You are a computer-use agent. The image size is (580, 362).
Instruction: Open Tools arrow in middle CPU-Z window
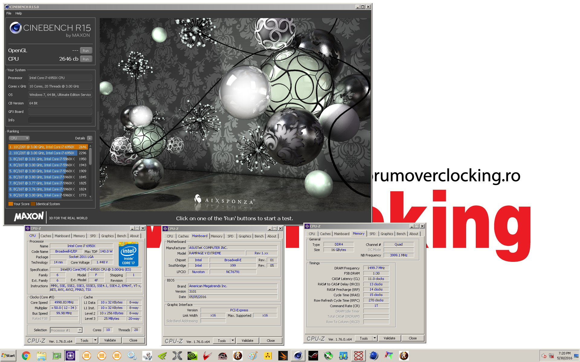point(233,341)
